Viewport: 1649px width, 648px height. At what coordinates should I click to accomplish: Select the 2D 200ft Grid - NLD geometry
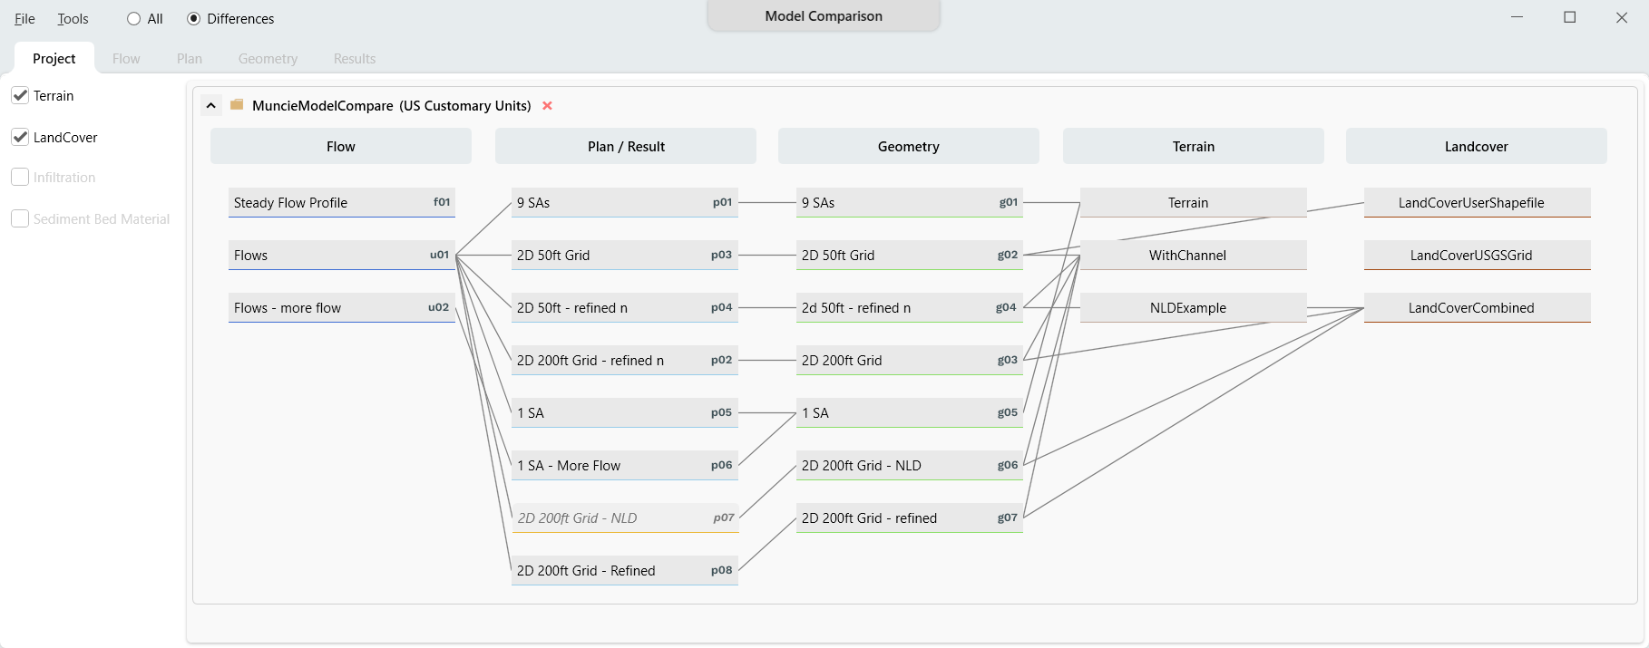pyautogui.click(x=909, y=465)
